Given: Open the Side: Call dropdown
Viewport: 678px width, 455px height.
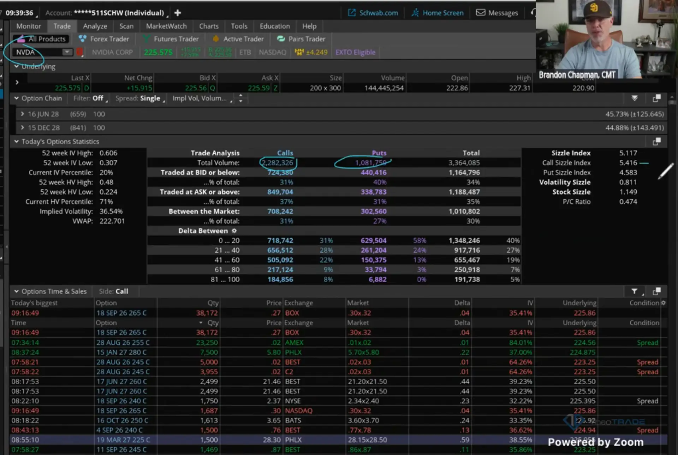Looking at the screenshot, I should pyautogui.click(x=114, y=291).
